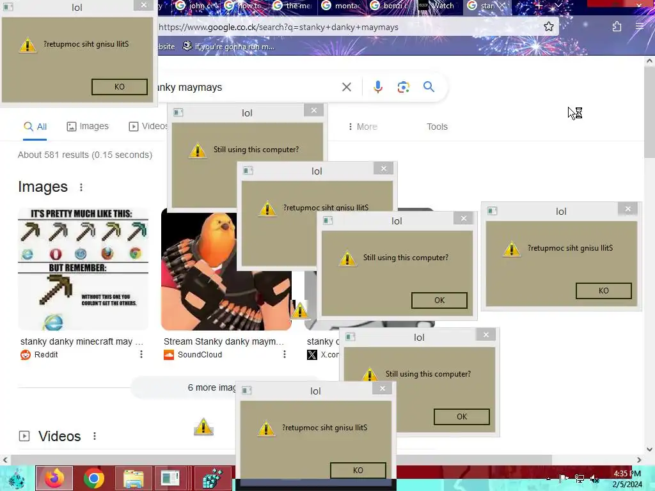Switch to the 'bonzi' tab
Image resolution: width=655 pixels, height=491 pixels.
point(390,6)
